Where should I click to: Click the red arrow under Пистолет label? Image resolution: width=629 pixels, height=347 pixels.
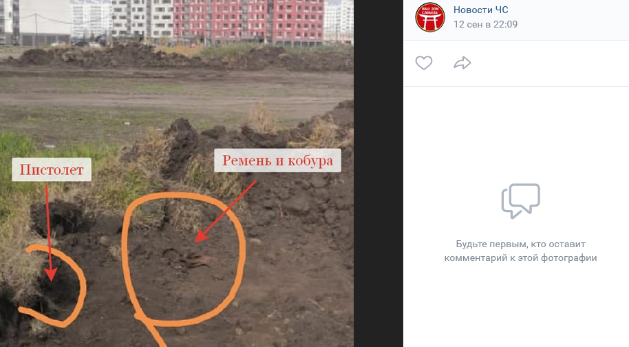[49, 233]
